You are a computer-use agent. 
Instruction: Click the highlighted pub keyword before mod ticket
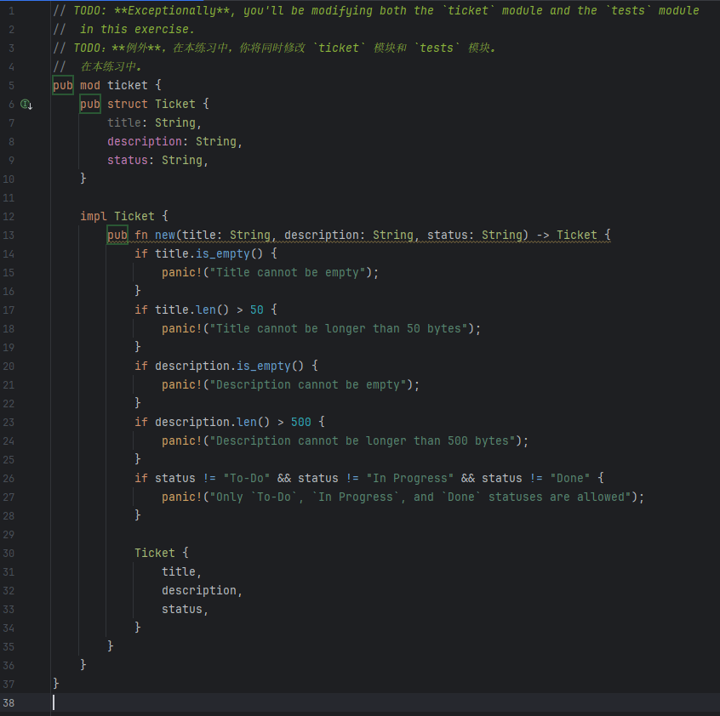pyautogui.click(x=63, y=85)
